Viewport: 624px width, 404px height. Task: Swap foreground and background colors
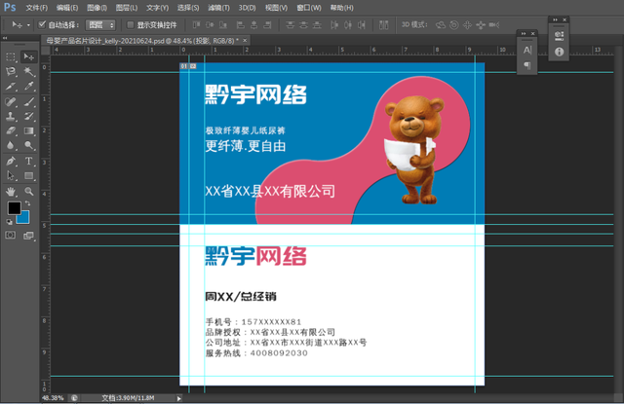27,203
